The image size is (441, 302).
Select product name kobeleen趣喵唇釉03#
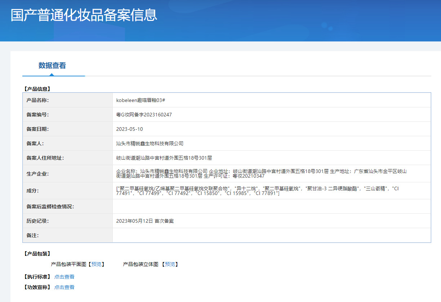141,100
